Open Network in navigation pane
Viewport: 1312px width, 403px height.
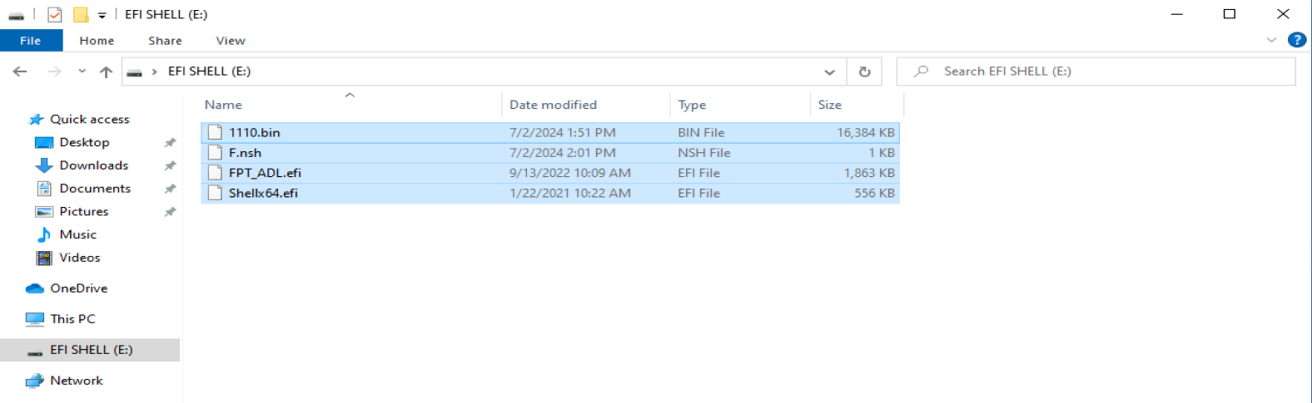[77, 381]
